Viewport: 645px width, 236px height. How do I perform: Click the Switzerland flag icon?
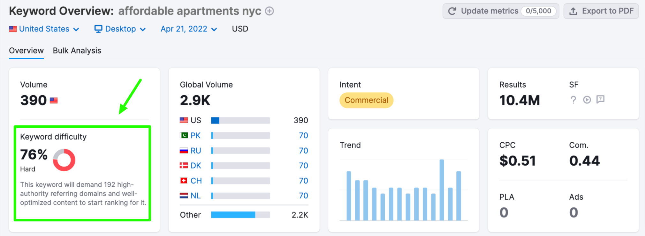(x=184, y=181)
